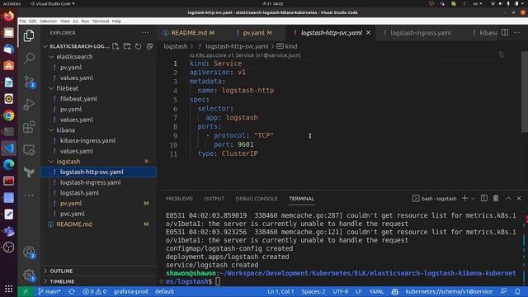Open the Terminal menu in menu bar
The width and height of the screenshot is (528, 297).
pos(101,21)
